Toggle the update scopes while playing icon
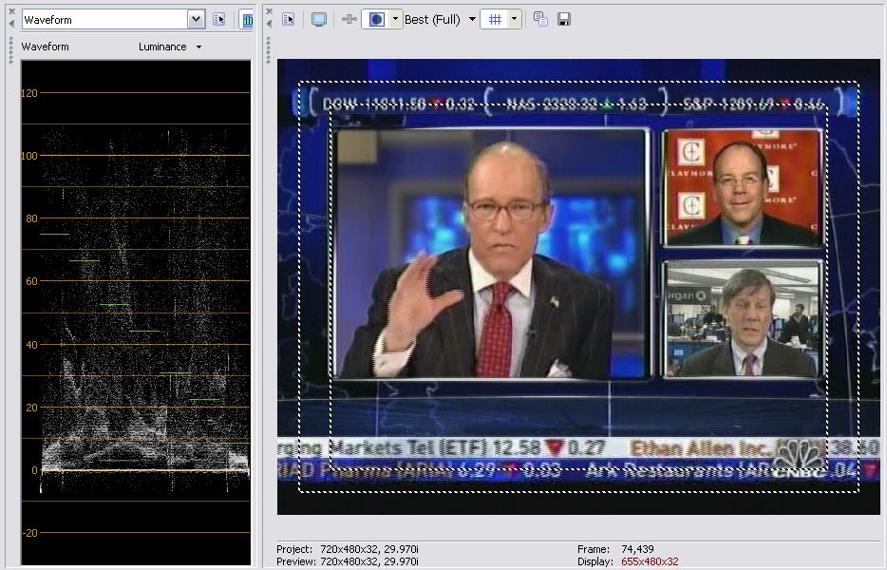This screenshot has height=570, width=887. 247,19
